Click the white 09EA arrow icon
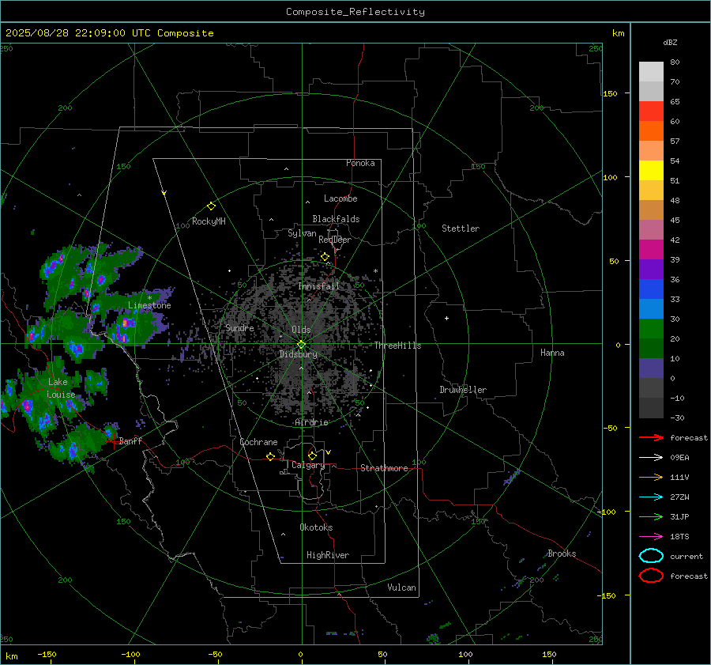The image size is (711, 665). [651, 457]
